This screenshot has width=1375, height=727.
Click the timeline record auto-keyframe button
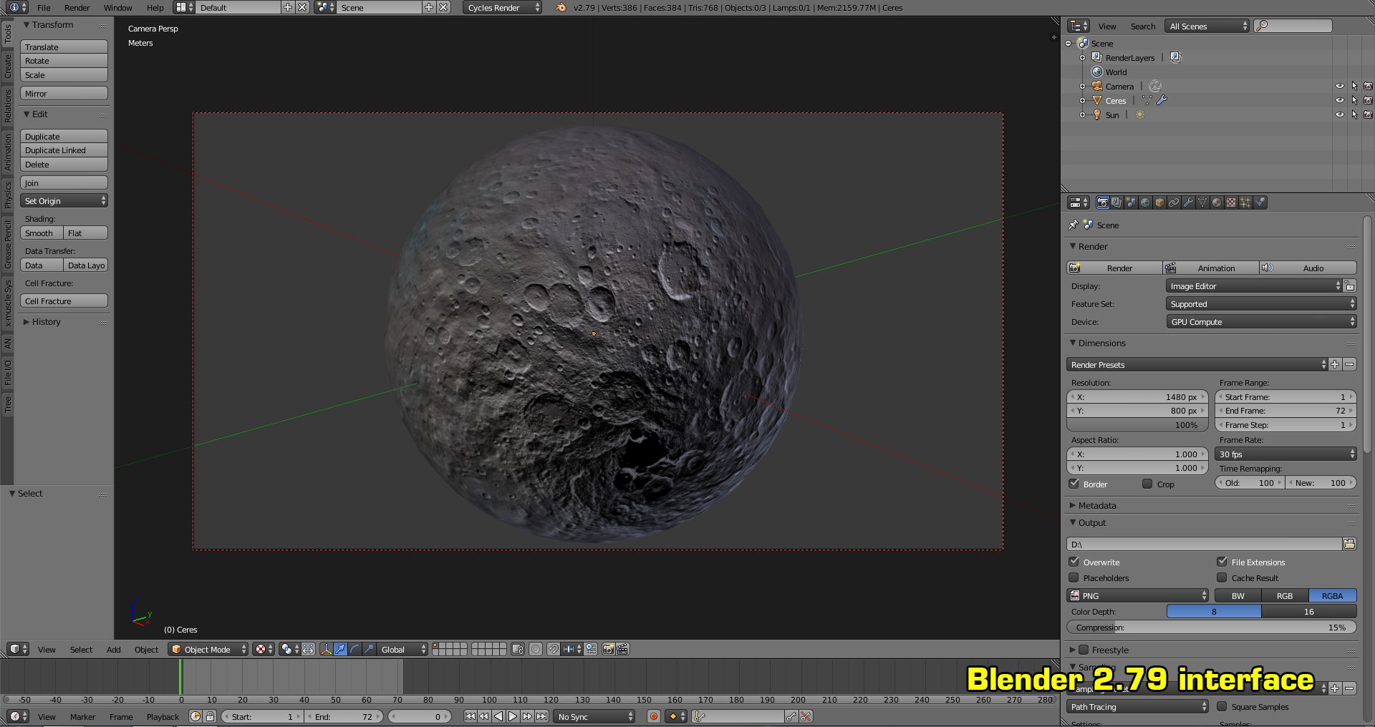pyautogui.click(x=654, y=716)
